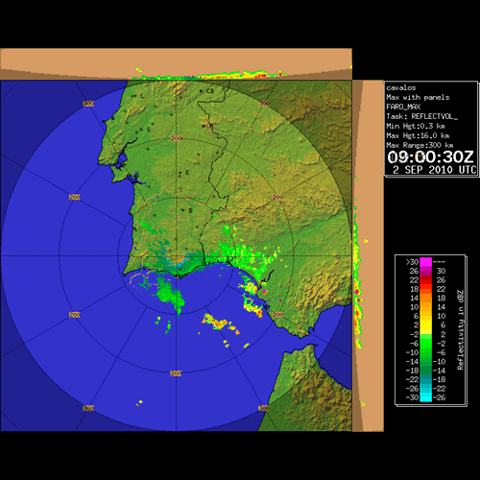This screenshot has height=480, width=480.
Task: Click the 200 range label due south of the radar
Action: (176, 373)
